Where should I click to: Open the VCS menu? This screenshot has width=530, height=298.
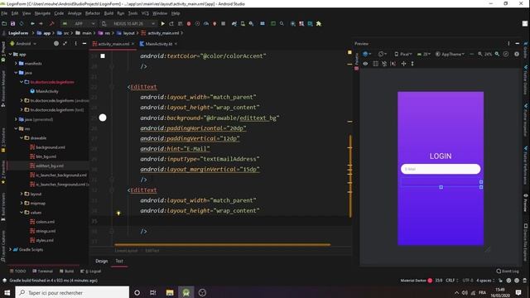click(145, 13)
